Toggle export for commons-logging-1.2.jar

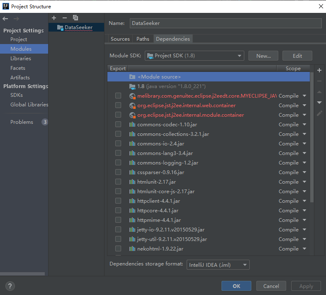(x=118, y=162)
